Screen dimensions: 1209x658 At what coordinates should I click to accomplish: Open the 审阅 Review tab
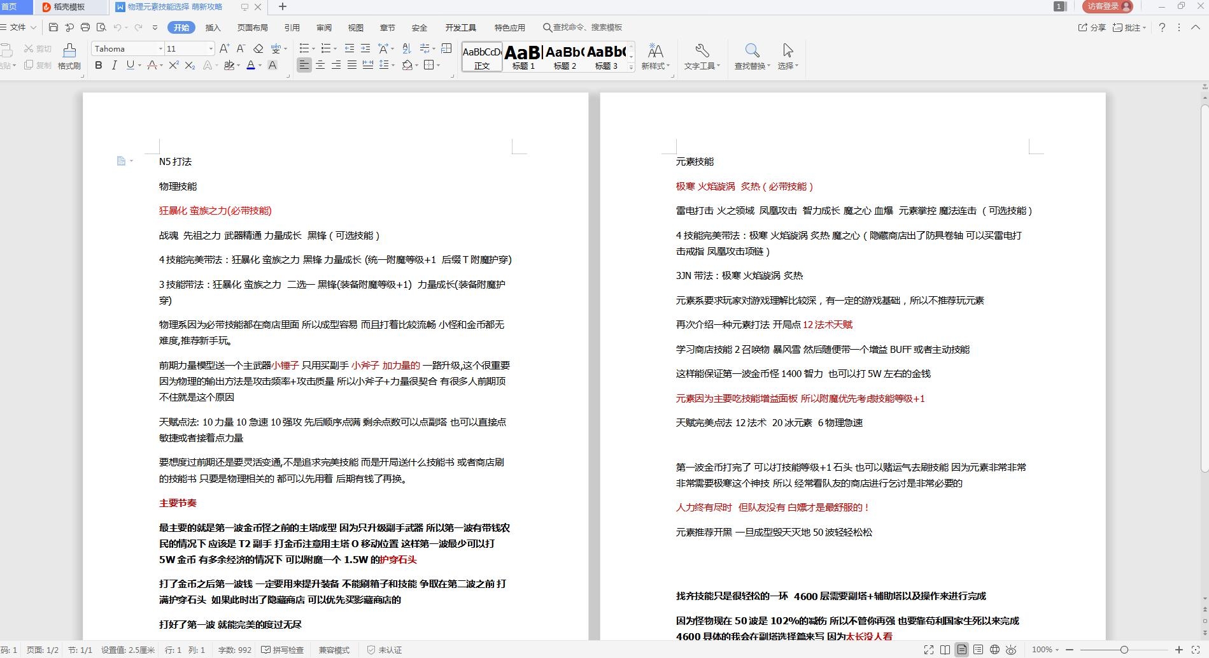click(323, 27)
